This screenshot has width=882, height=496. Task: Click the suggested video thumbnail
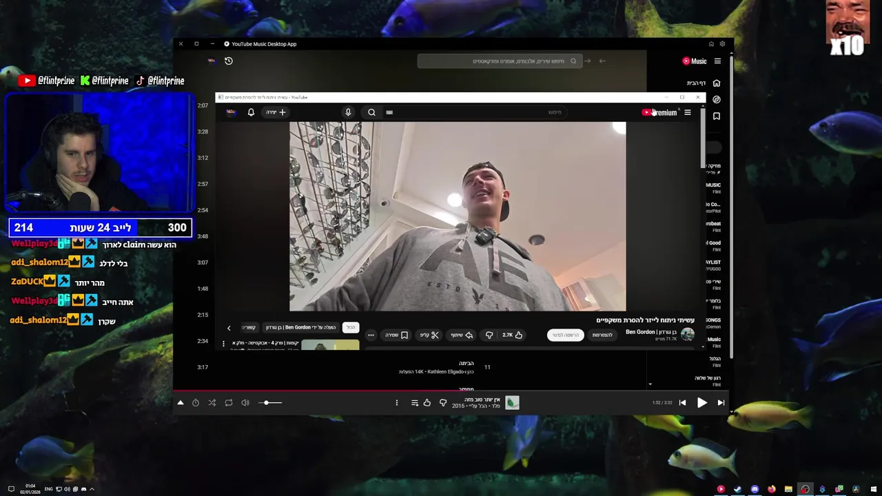click(x=330, y=344)
